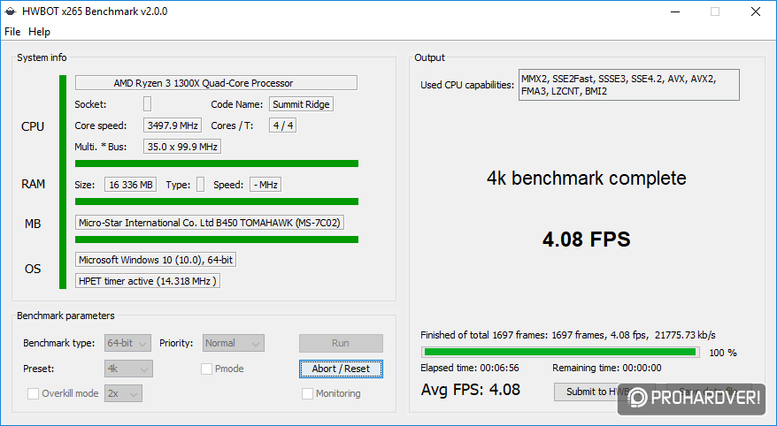Image resolution: width=777 pixels, height=426 pixels.
Task: Click the 4.08 FPS result text
Action: (x=586, y=240)
